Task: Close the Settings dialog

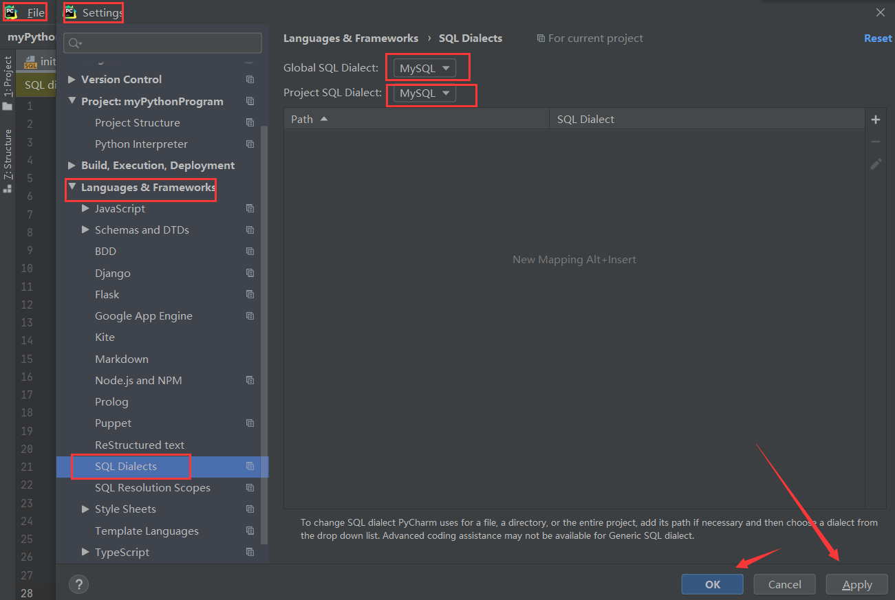Action: click(x=881, y=12)
